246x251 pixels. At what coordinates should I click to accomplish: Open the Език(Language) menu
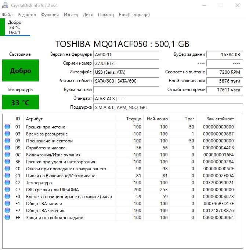[134, 15]
